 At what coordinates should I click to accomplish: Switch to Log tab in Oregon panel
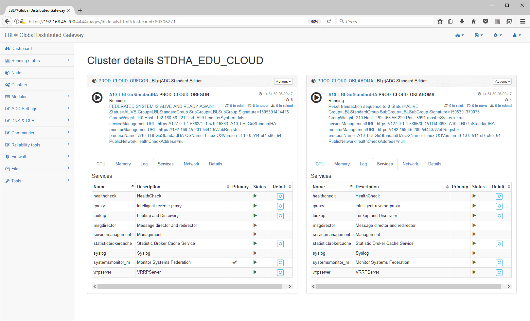(144, 164)
